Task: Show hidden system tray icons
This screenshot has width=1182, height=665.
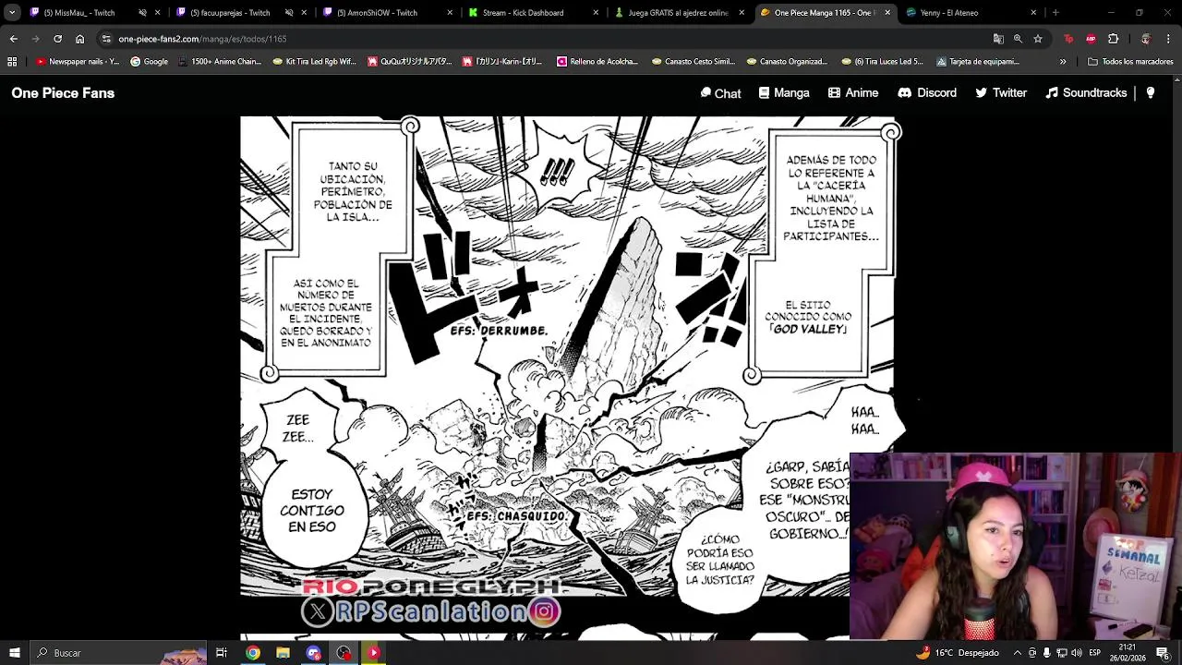Action: [x=1018, y=653]
